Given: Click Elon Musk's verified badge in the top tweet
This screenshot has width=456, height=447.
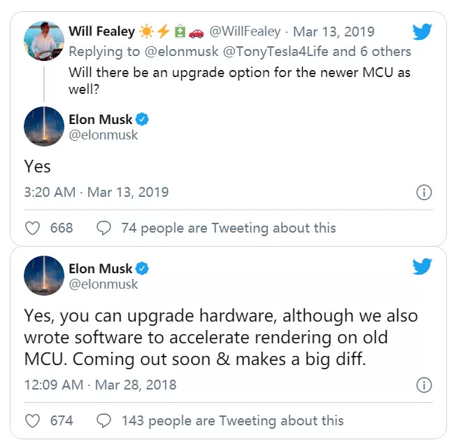Looking at the screenshot, I should (x=141, y=120).
